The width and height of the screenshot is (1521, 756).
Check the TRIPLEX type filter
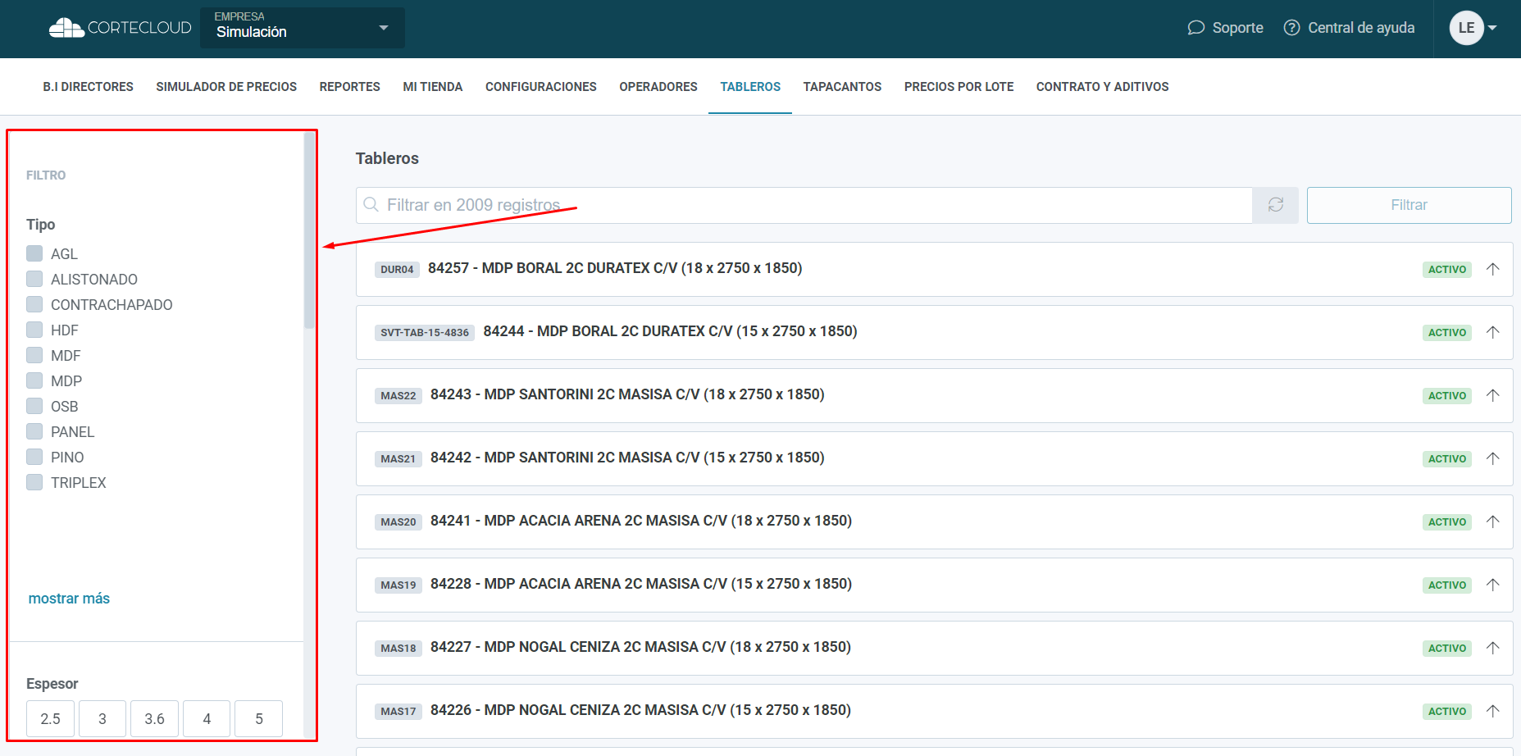pyautogui.click(x=34, y=482)
